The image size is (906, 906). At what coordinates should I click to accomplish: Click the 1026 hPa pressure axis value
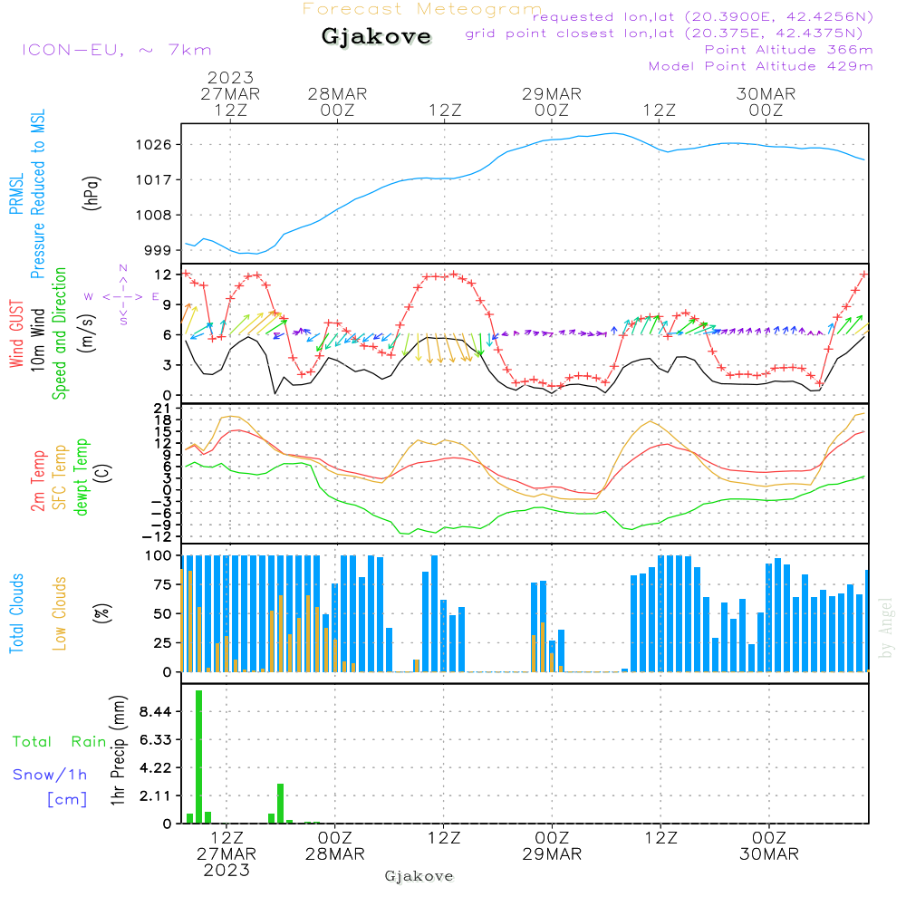[154, 144]
